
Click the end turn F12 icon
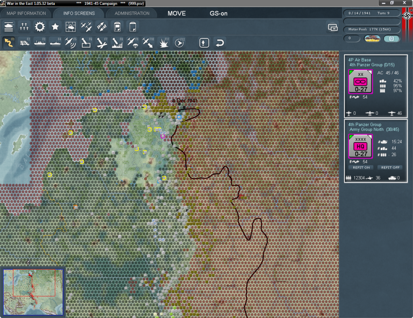(x=179, y=42)
